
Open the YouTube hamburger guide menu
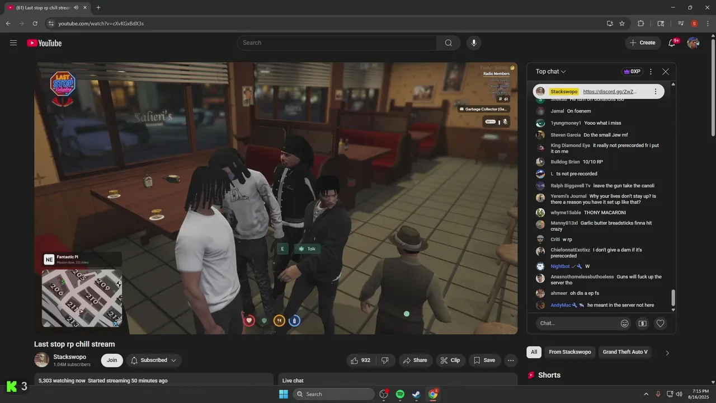(x=13, y=43)
